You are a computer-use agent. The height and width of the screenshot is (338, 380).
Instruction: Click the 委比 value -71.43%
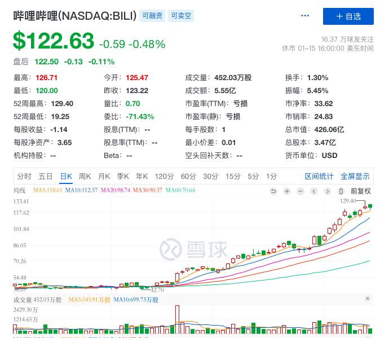point(140,117)
